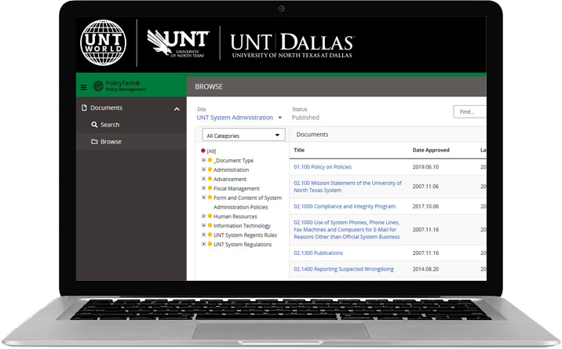Open 01.100 Policy on Policies

coord(323,167)
